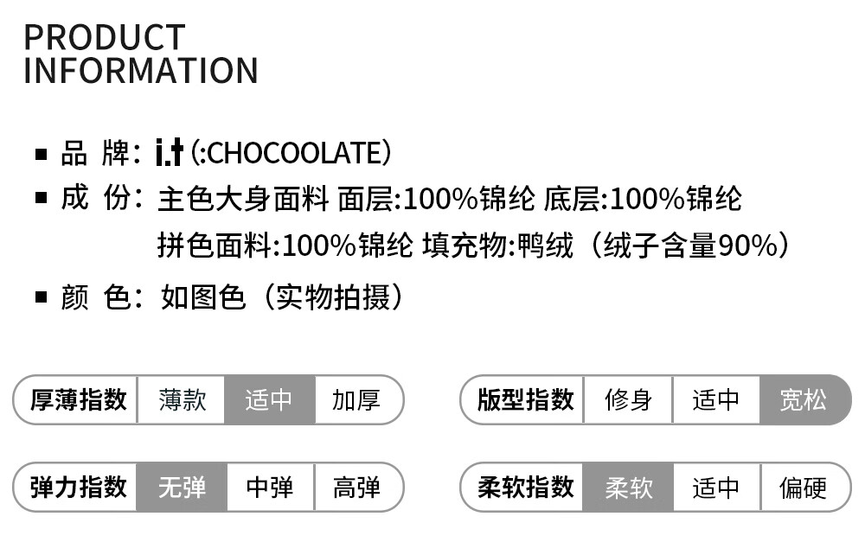Click the 弹力指数 label
Screen dimensions: 865x542
[78, 488]
